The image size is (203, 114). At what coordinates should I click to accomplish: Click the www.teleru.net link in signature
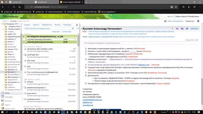pyautogui.click(x=88, y=105)
